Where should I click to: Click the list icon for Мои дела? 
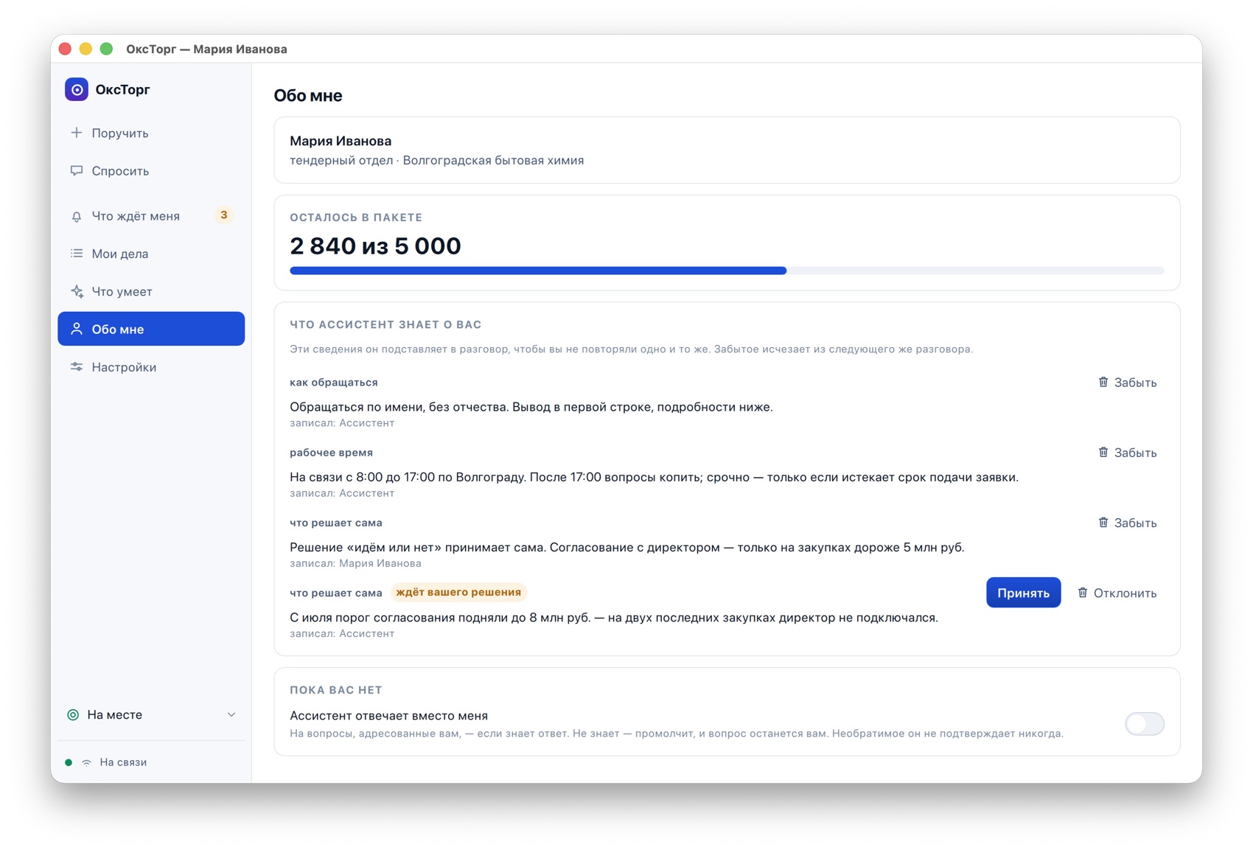77,254
